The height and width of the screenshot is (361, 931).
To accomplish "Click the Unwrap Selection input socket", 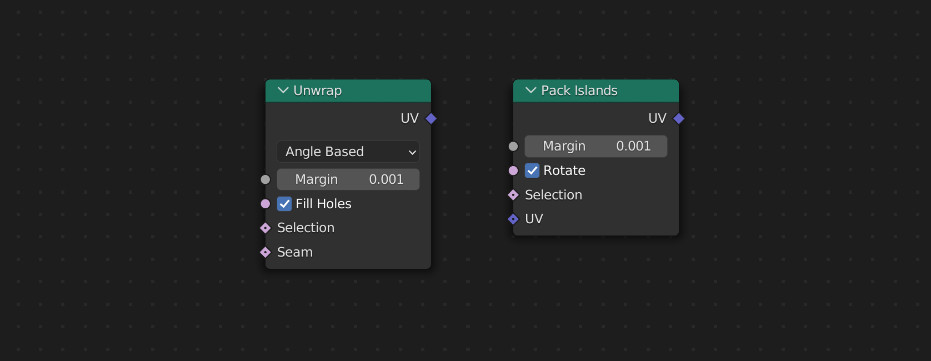I will pyautogui.click(x=266, y=228).
